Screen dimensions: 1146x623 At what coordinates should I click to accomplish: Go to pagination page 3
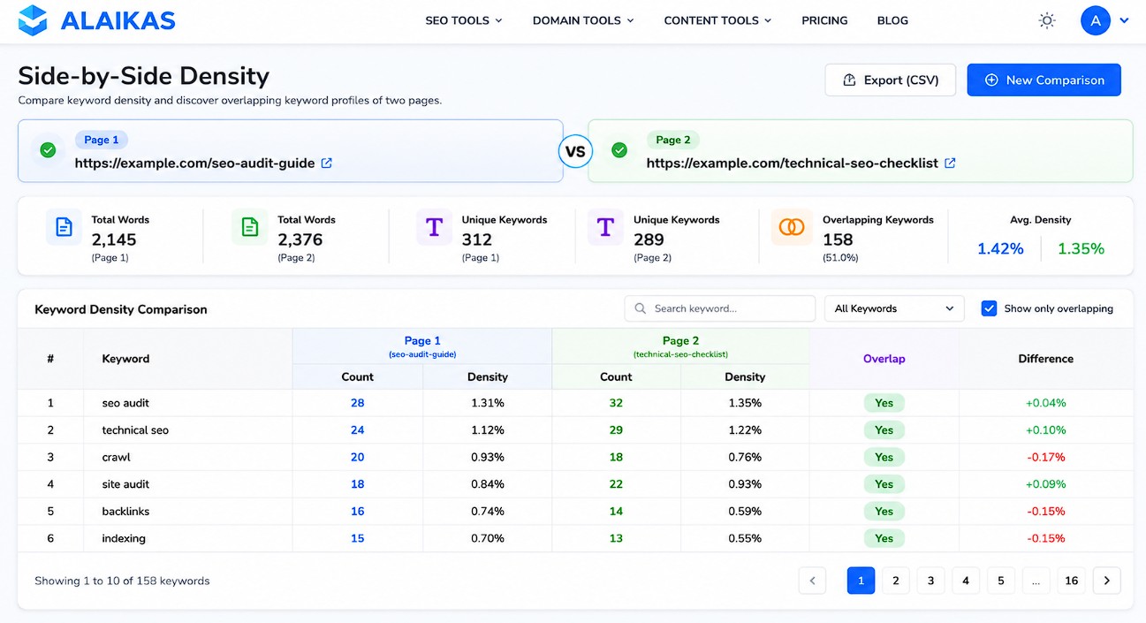[930, 581]
